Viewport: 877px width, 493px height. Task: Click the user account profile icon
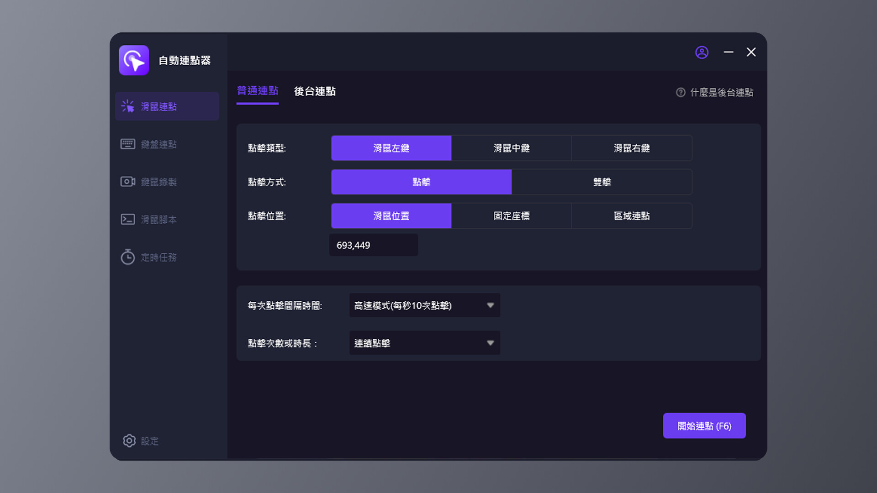(702, 52)
